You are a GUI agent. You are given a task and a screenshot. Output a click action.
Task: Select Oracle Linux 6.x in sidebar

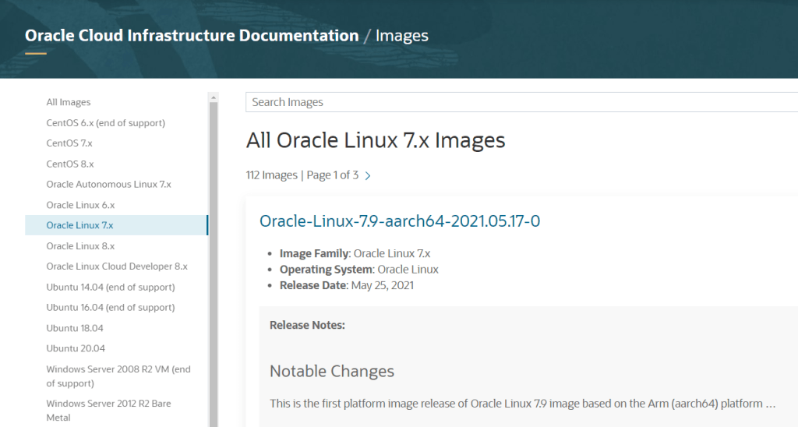(80, 205)
